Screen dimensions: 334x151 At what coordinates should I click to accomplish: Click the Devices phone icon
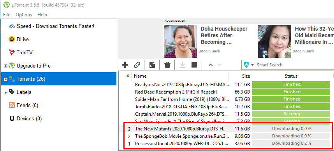coord(12,118)
